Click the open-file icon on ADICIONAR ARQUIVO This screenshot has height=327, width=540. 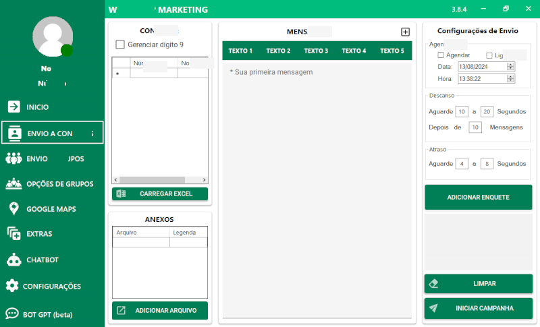click(122, 311)
